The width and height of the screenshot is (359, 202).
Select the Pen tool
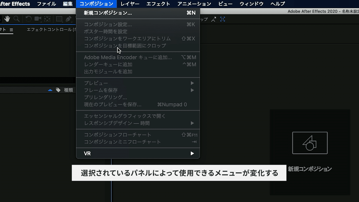coord(69,19)
